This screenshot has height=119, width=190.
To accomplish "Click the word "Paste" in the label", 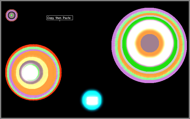I will pos(67,18).
